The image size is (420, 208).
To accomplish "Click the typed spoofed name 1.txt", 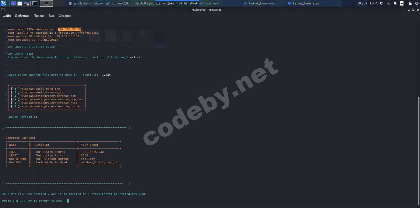I will tap(106, 75).
